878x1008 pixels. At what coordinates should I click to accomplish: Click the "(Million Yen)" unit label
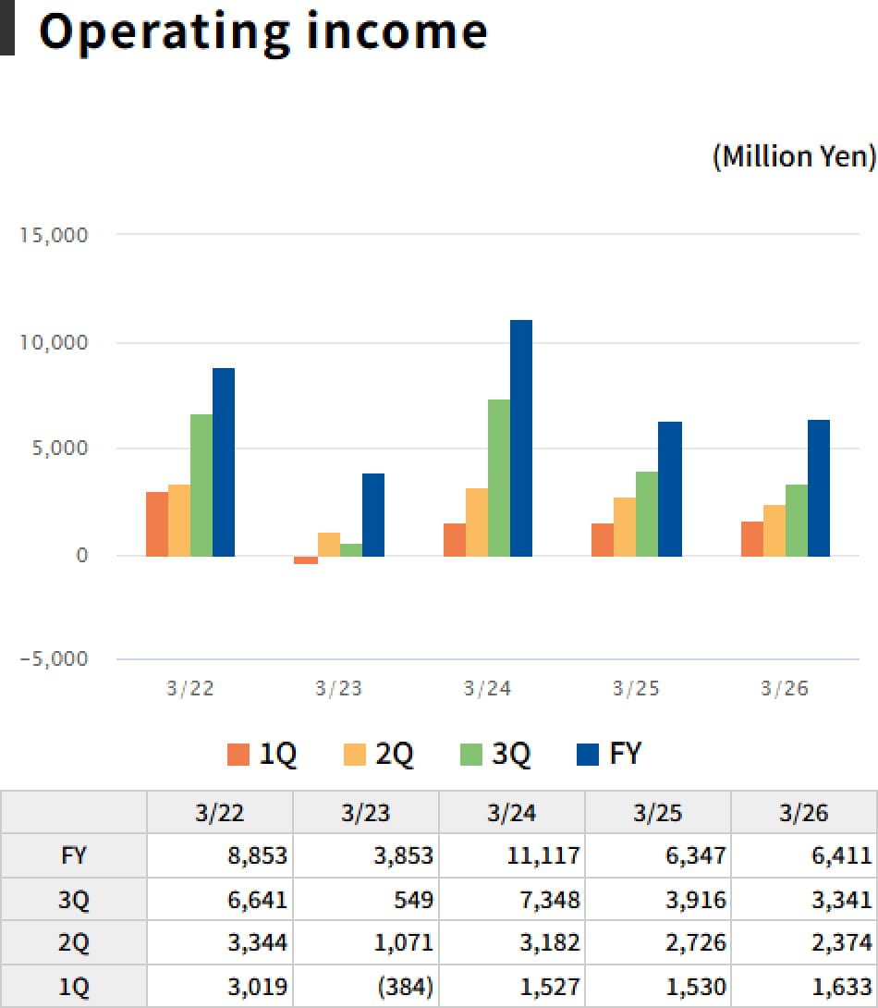pos(795,156)
